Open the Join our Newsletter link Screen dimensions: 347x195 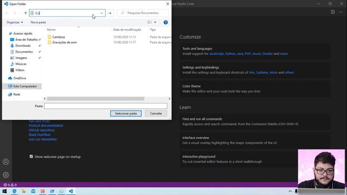click(43, 139)
